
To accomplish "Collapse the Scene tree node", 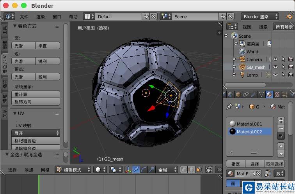I will pos(226,35).
